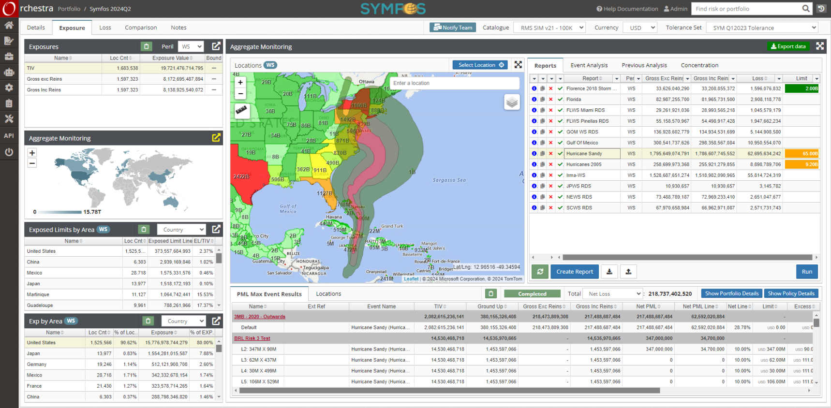Switch to the Loss tab

(105, 28)
